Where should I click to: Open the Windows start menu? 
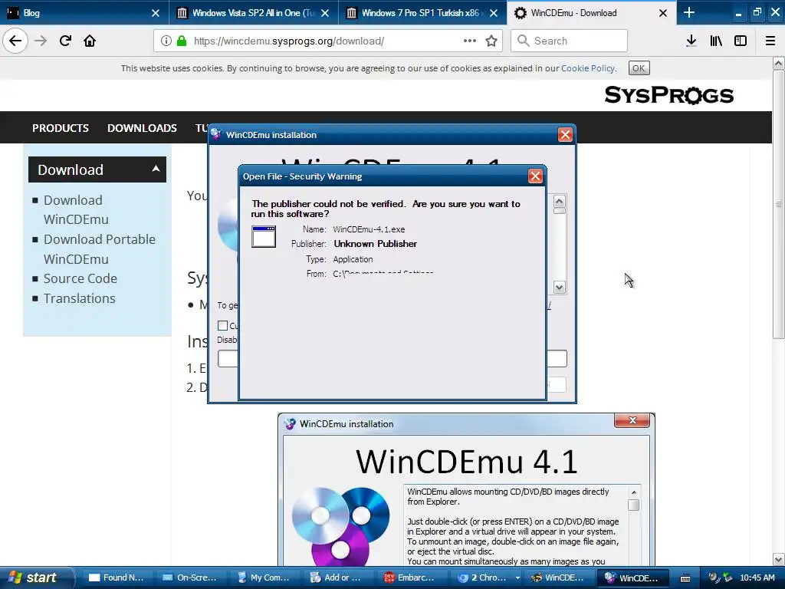[36, 577]
